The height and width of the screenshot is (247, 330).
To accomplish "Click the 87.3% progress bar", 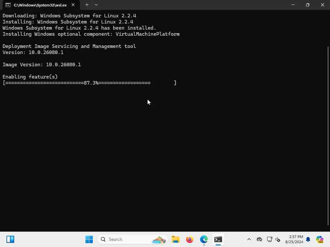I will click(x=90, y=83).
